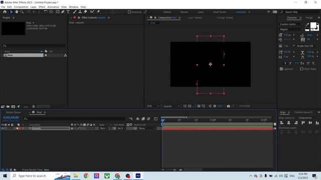
Task: Open the 25% magnification dropdown
Action: 152,106
